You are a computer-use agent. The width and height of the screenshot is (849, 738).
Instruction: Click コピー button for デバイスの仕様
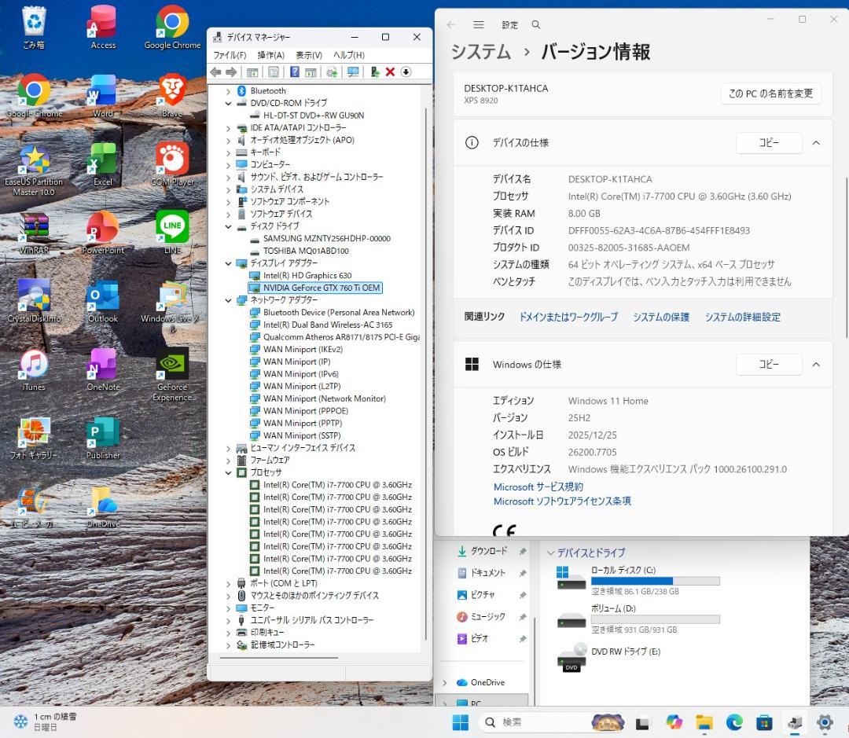click(x=769, y=143)
